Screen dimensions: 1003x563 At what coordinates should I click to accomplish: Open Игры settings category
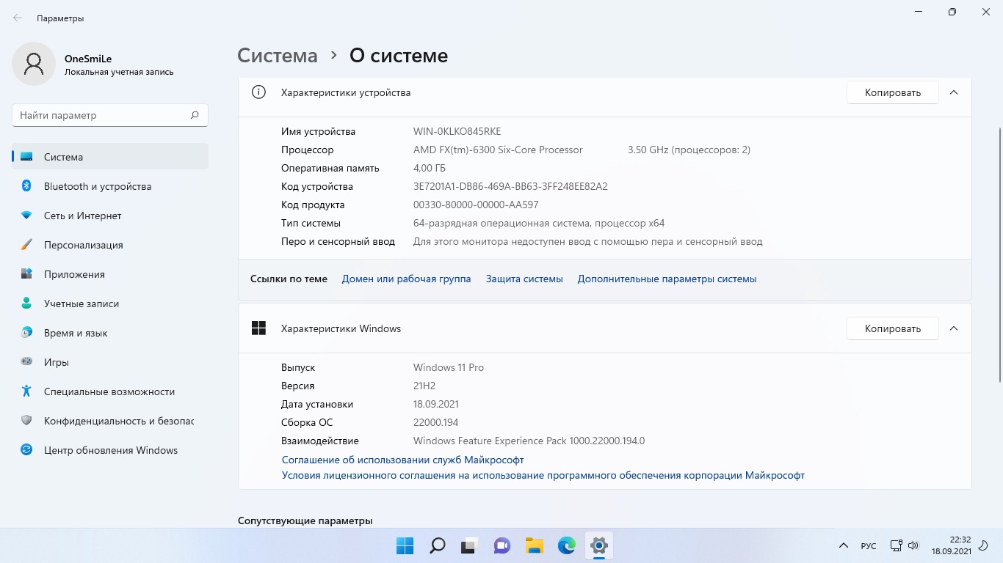click(x=110, y=362)
